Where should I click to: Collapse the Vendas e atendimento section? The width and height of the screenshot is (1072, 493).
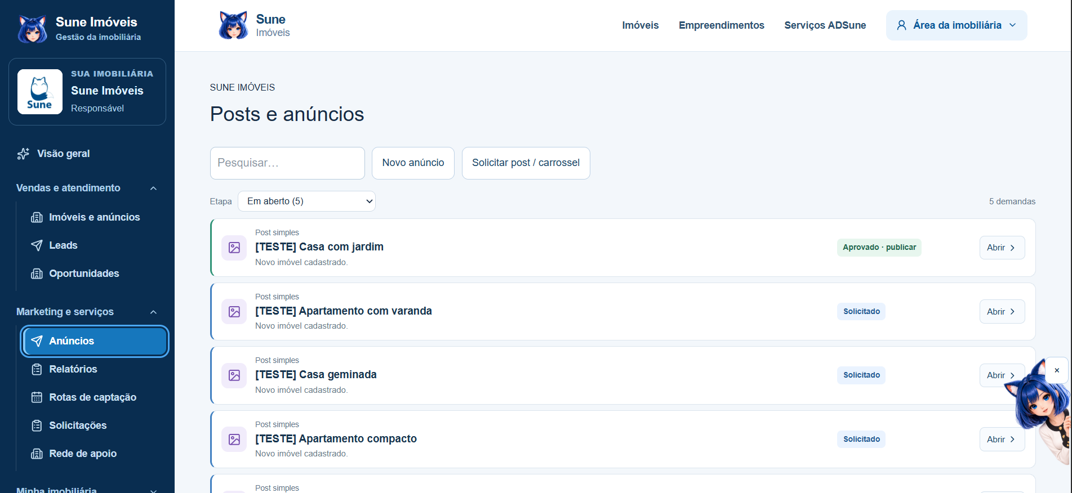click(x=153, y=188)
